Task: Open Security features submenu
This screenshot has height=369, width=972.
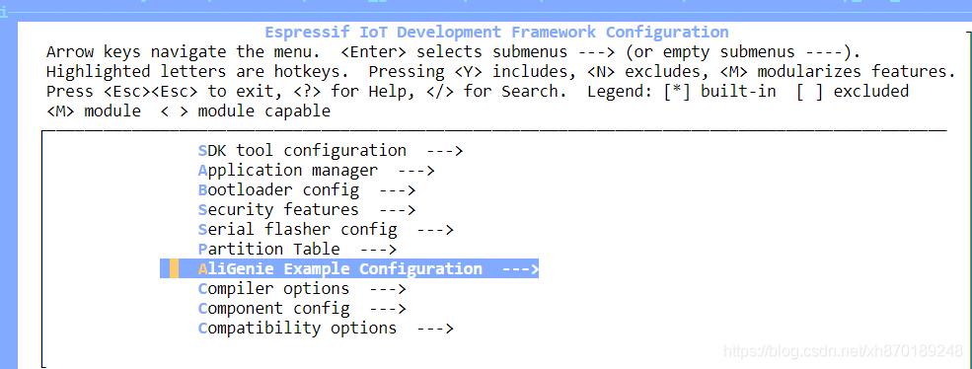Action: click(307, 209)
